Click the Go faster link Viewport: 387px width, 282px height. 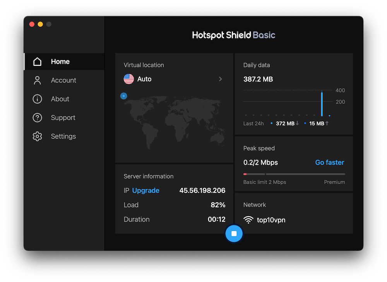pos(329,162)
